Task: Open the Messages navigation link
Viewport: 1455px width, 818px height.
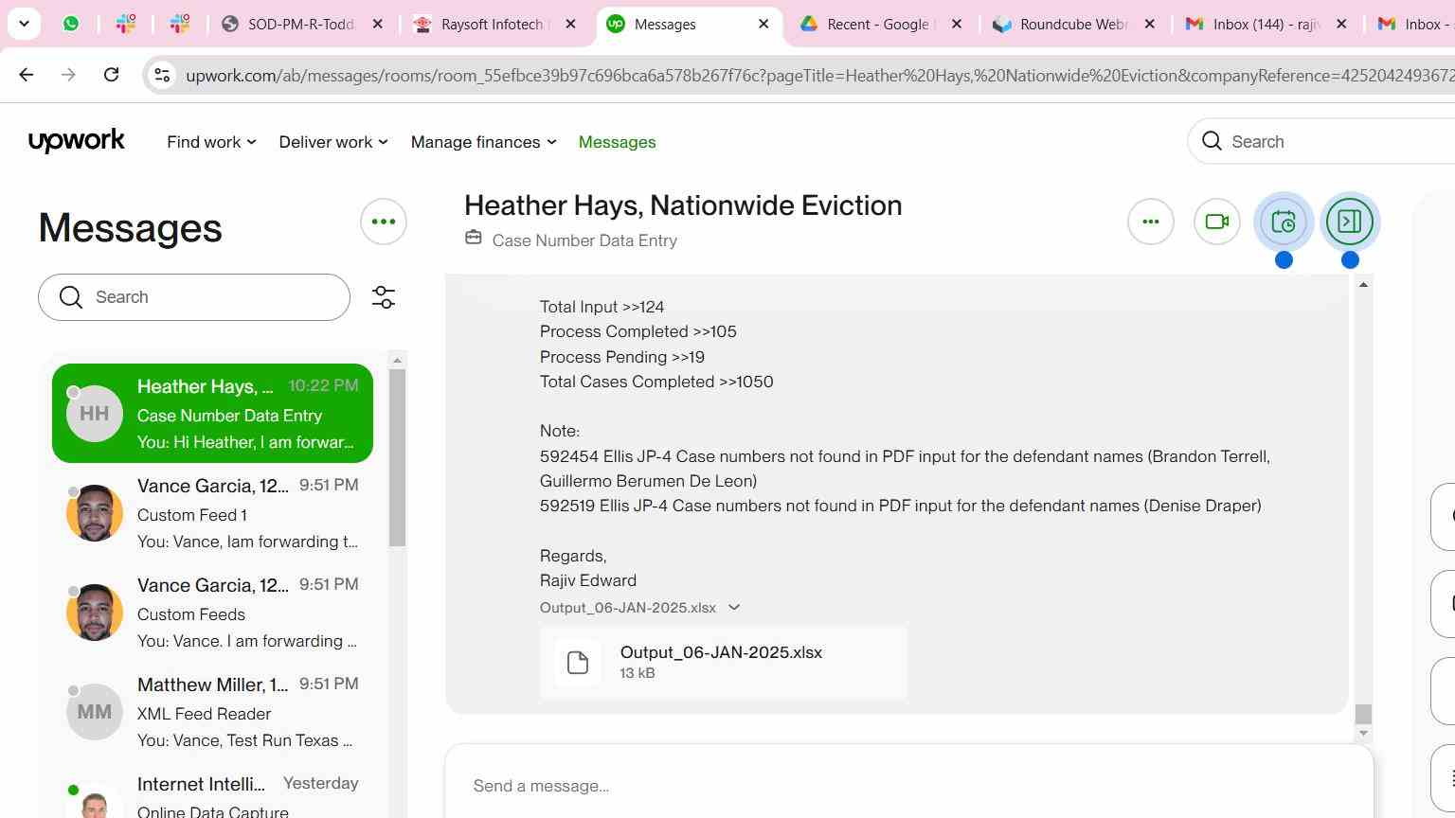Action: click(617, 142)
